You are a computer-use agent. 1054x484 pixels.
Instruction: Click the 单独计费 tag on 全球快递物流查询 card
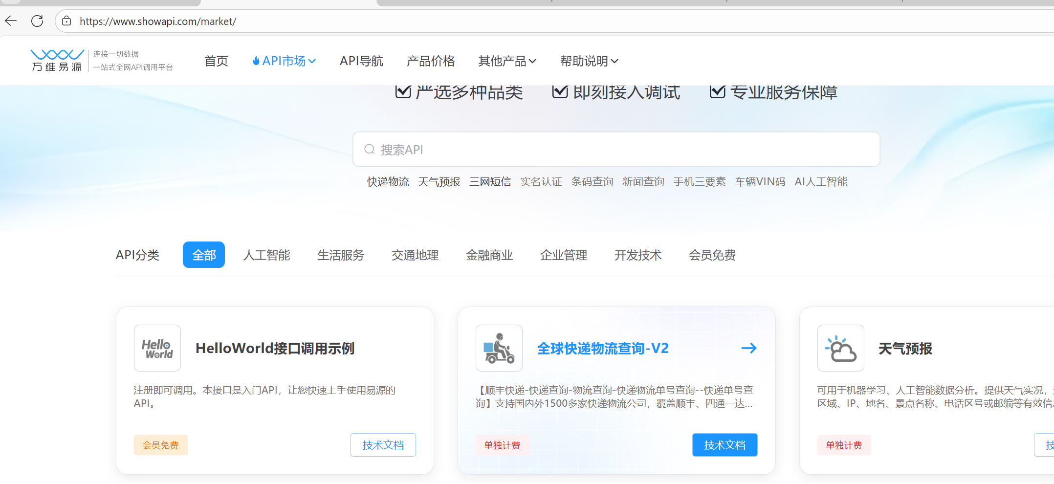(x=503, y=445)
